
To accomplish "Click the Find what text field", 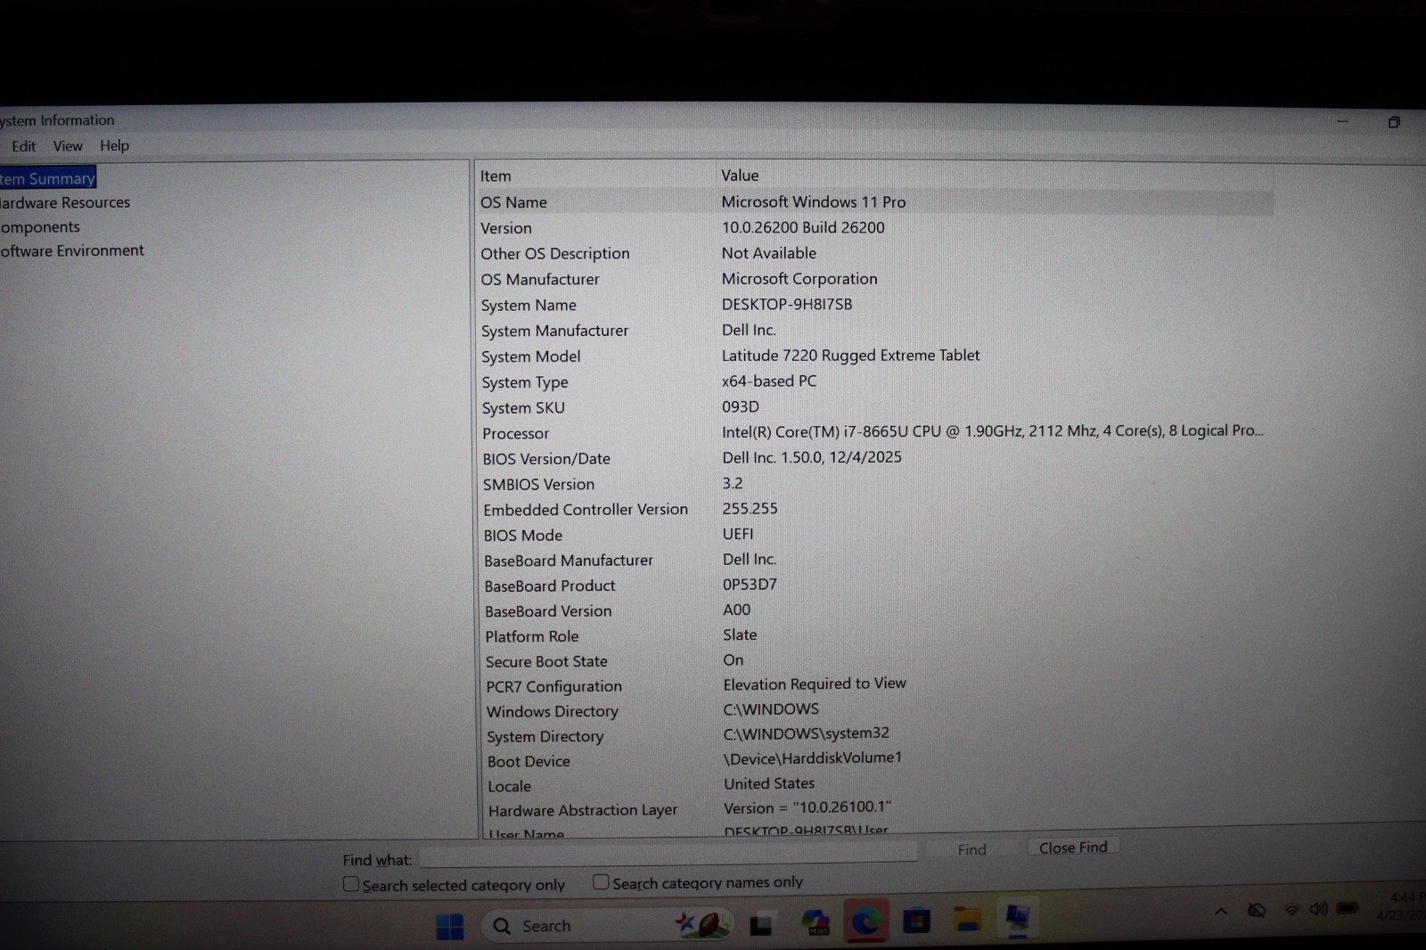I will point(668,855).
